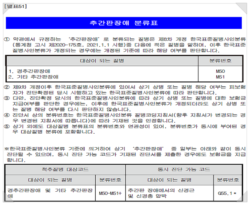Click the 척추질병 대상코드 header

(65, 169)
